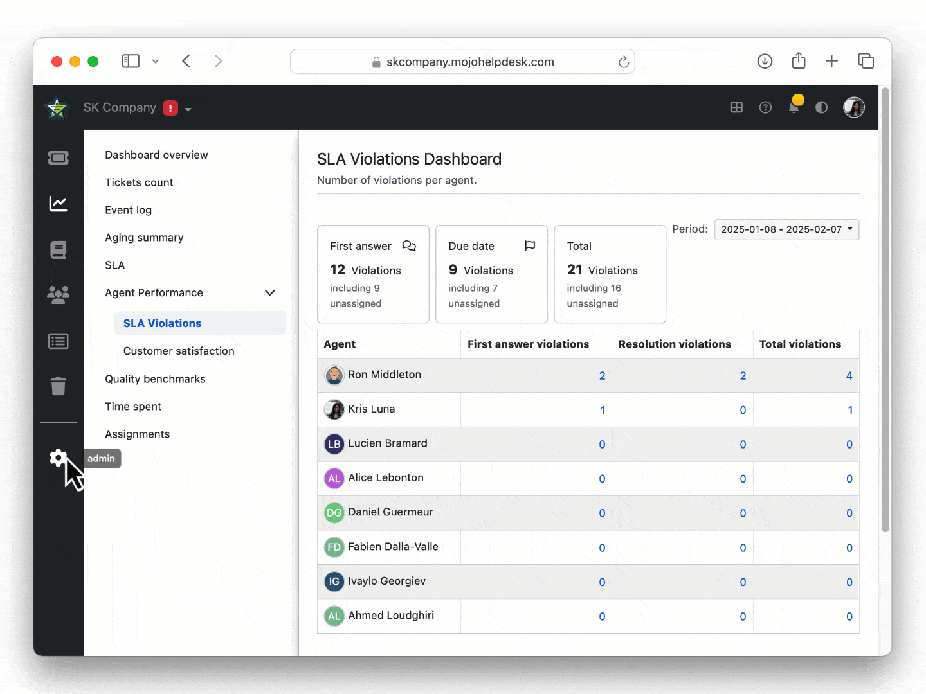Select Customer satisfaction in the menu
This screenshot has width=926, height=694.
(x=179, y=351)
